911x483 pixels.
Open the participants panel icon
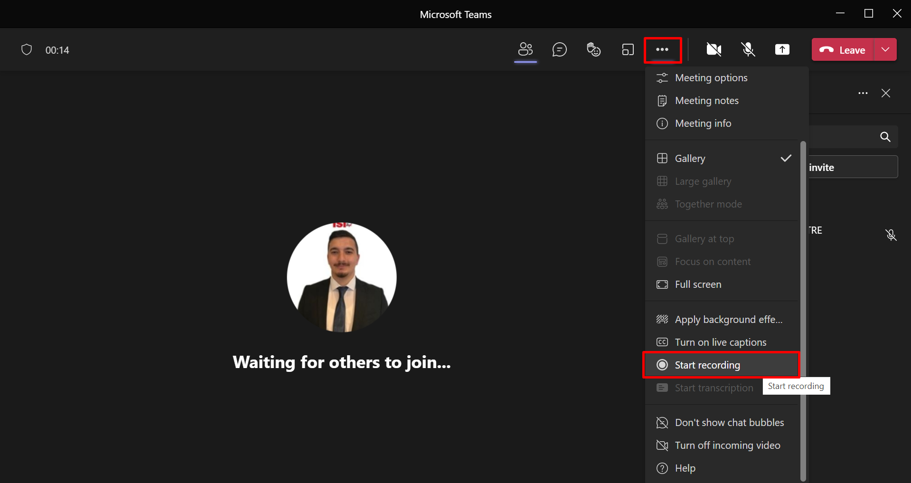click(526, 49)
